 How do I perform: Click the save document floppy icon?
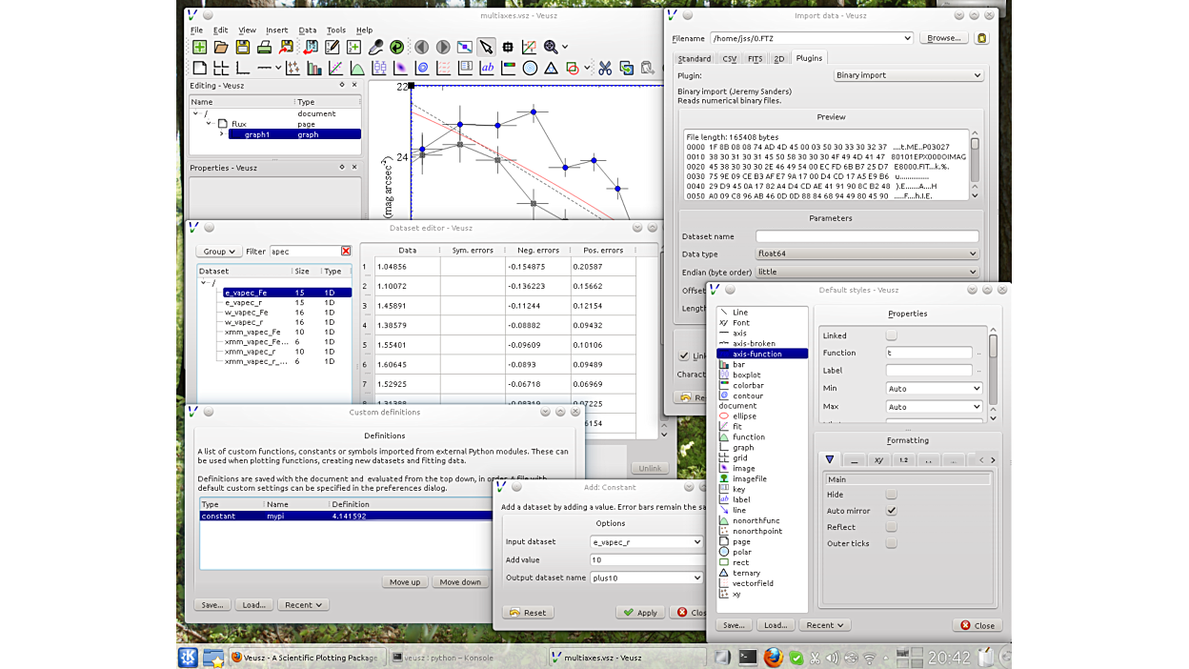[243, 47]
